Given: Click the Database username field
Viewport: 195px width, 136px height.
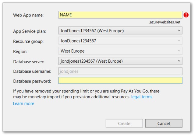Looking at the screenshot, I should coord(120,71).
